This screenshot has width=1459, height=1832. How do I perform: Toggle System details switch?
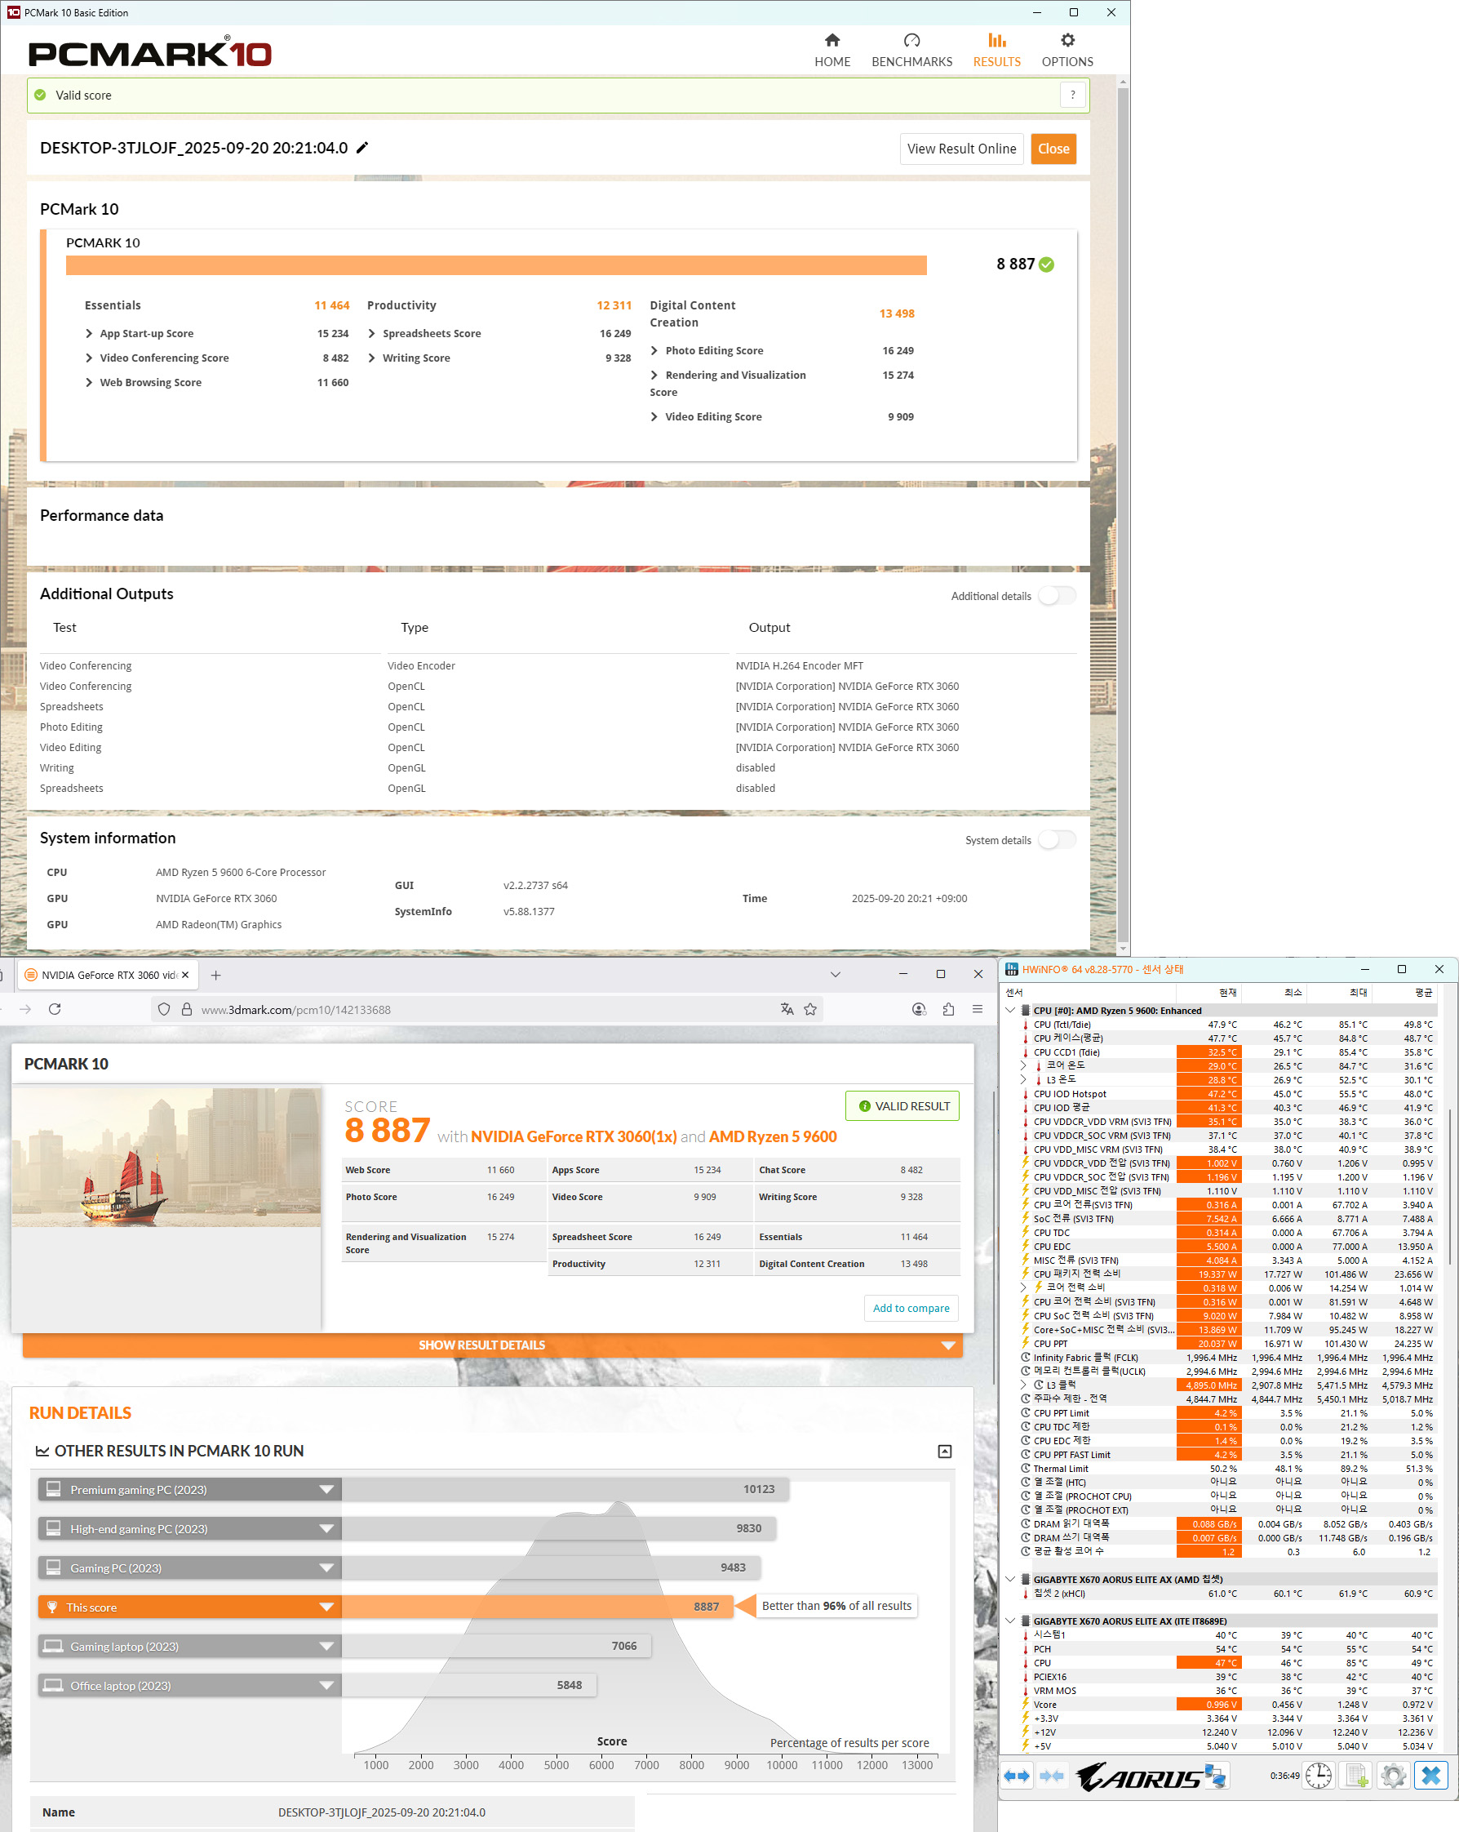point(1057,839)
